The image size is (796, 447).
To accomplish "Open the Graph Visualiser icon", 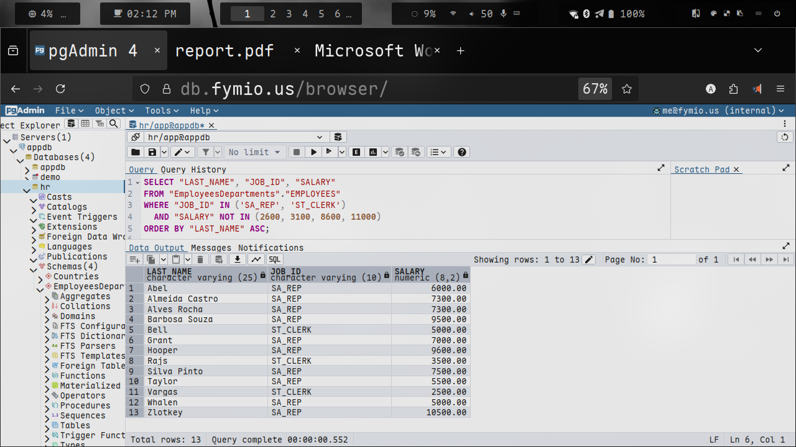I will pyautogui.click(x=256, y=260).
